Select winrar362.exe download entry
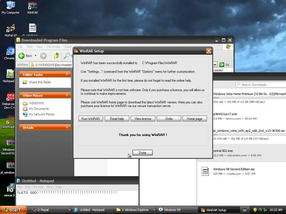 coord(242,153)
